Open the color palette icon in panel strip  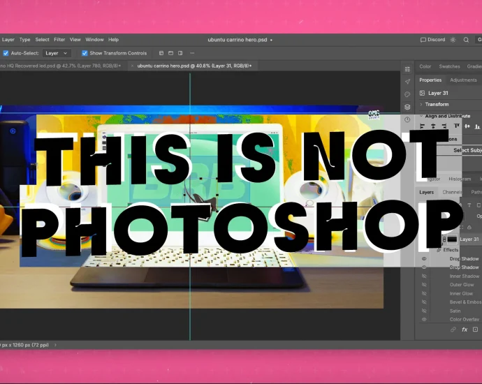[x=407, y=94]
